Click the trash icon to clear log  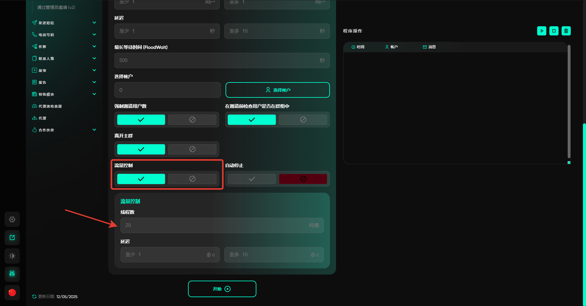[566, 31]
